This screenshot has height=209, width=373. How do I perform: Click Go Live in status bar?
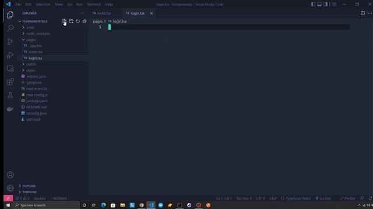coord(323,198)
